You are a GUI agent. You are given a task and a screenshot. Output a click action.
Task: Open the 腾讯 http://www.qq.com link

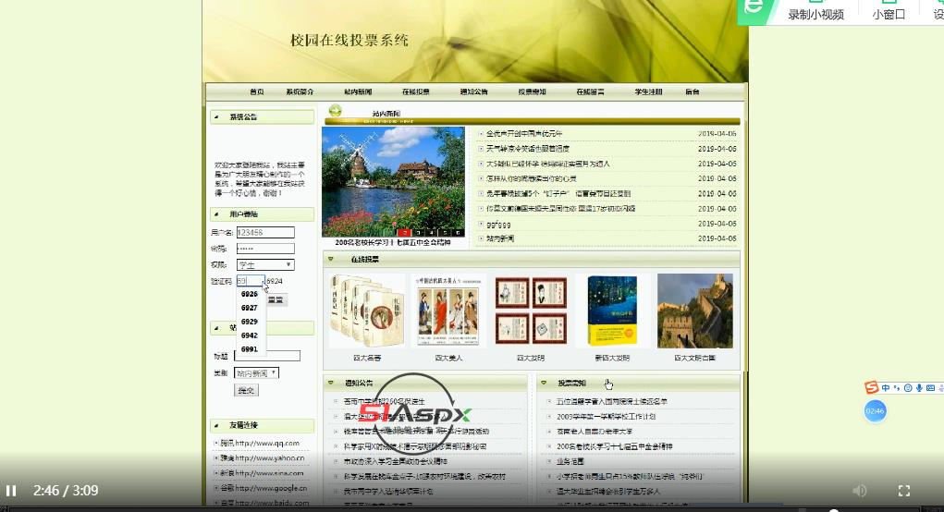260,444
